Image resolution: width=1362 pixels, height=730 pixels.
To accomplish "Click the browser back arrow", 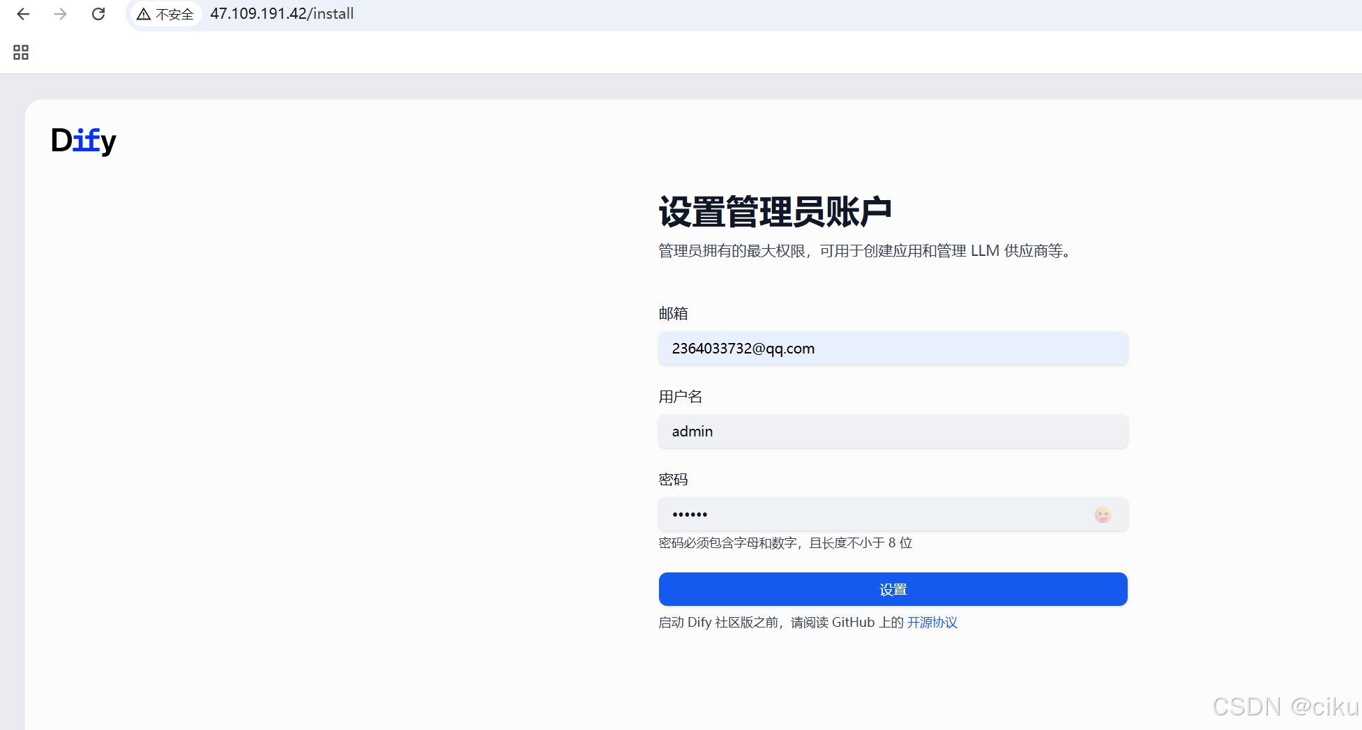I will tap(23, 14).
